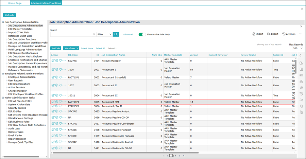306x159 pixels.
Task: Click the Import icon button
Action: point(258,34)
